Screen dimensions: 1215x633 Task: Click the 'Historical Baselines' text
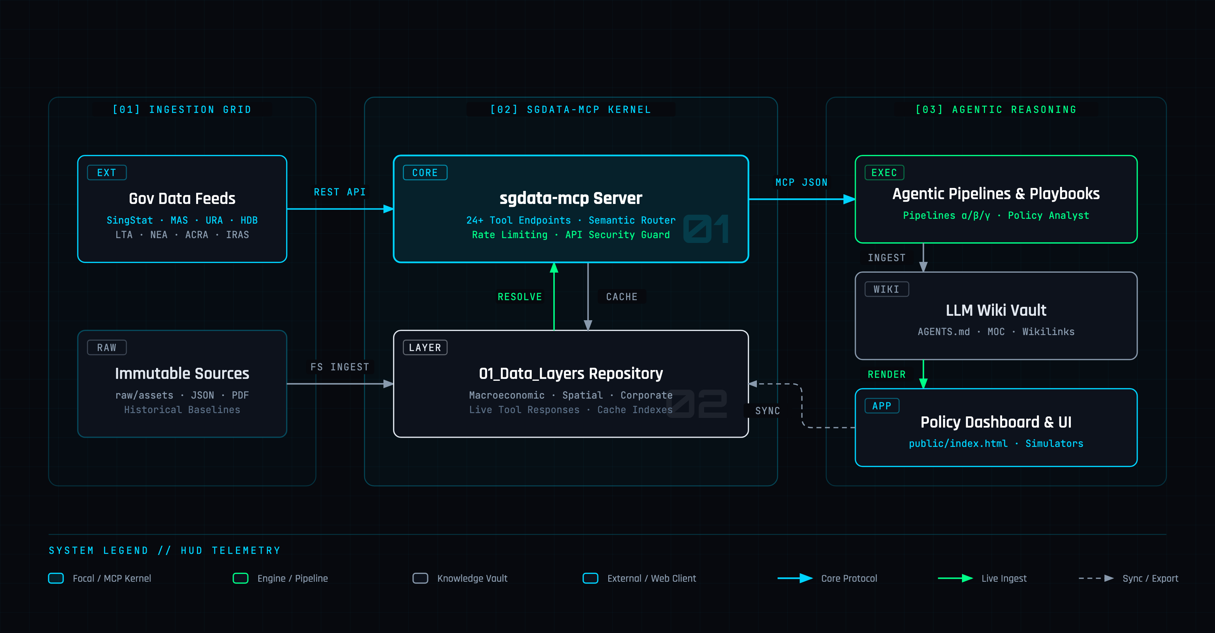(182, 410)
